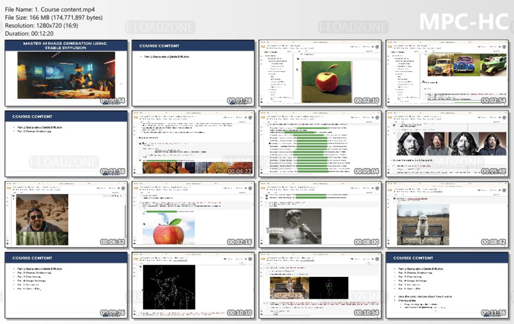This screenshot has height=324, width=514.
Task: Open the title slide thumbnail at 00:00:44
Action: (x=66, y=73)
